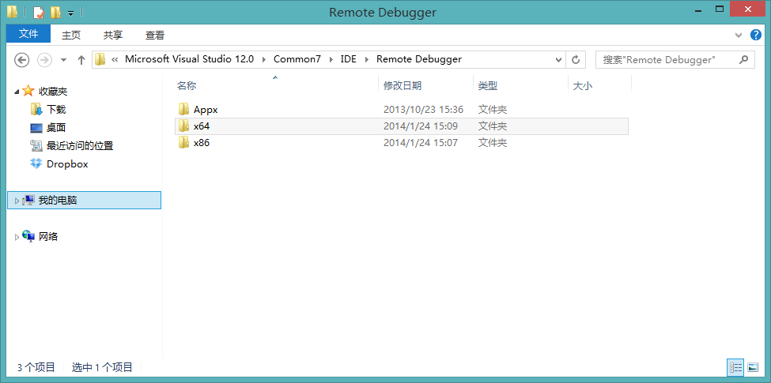Click the search Remote Debugger input field
Viewport: 771px width, 383px height.
[668, 60]
